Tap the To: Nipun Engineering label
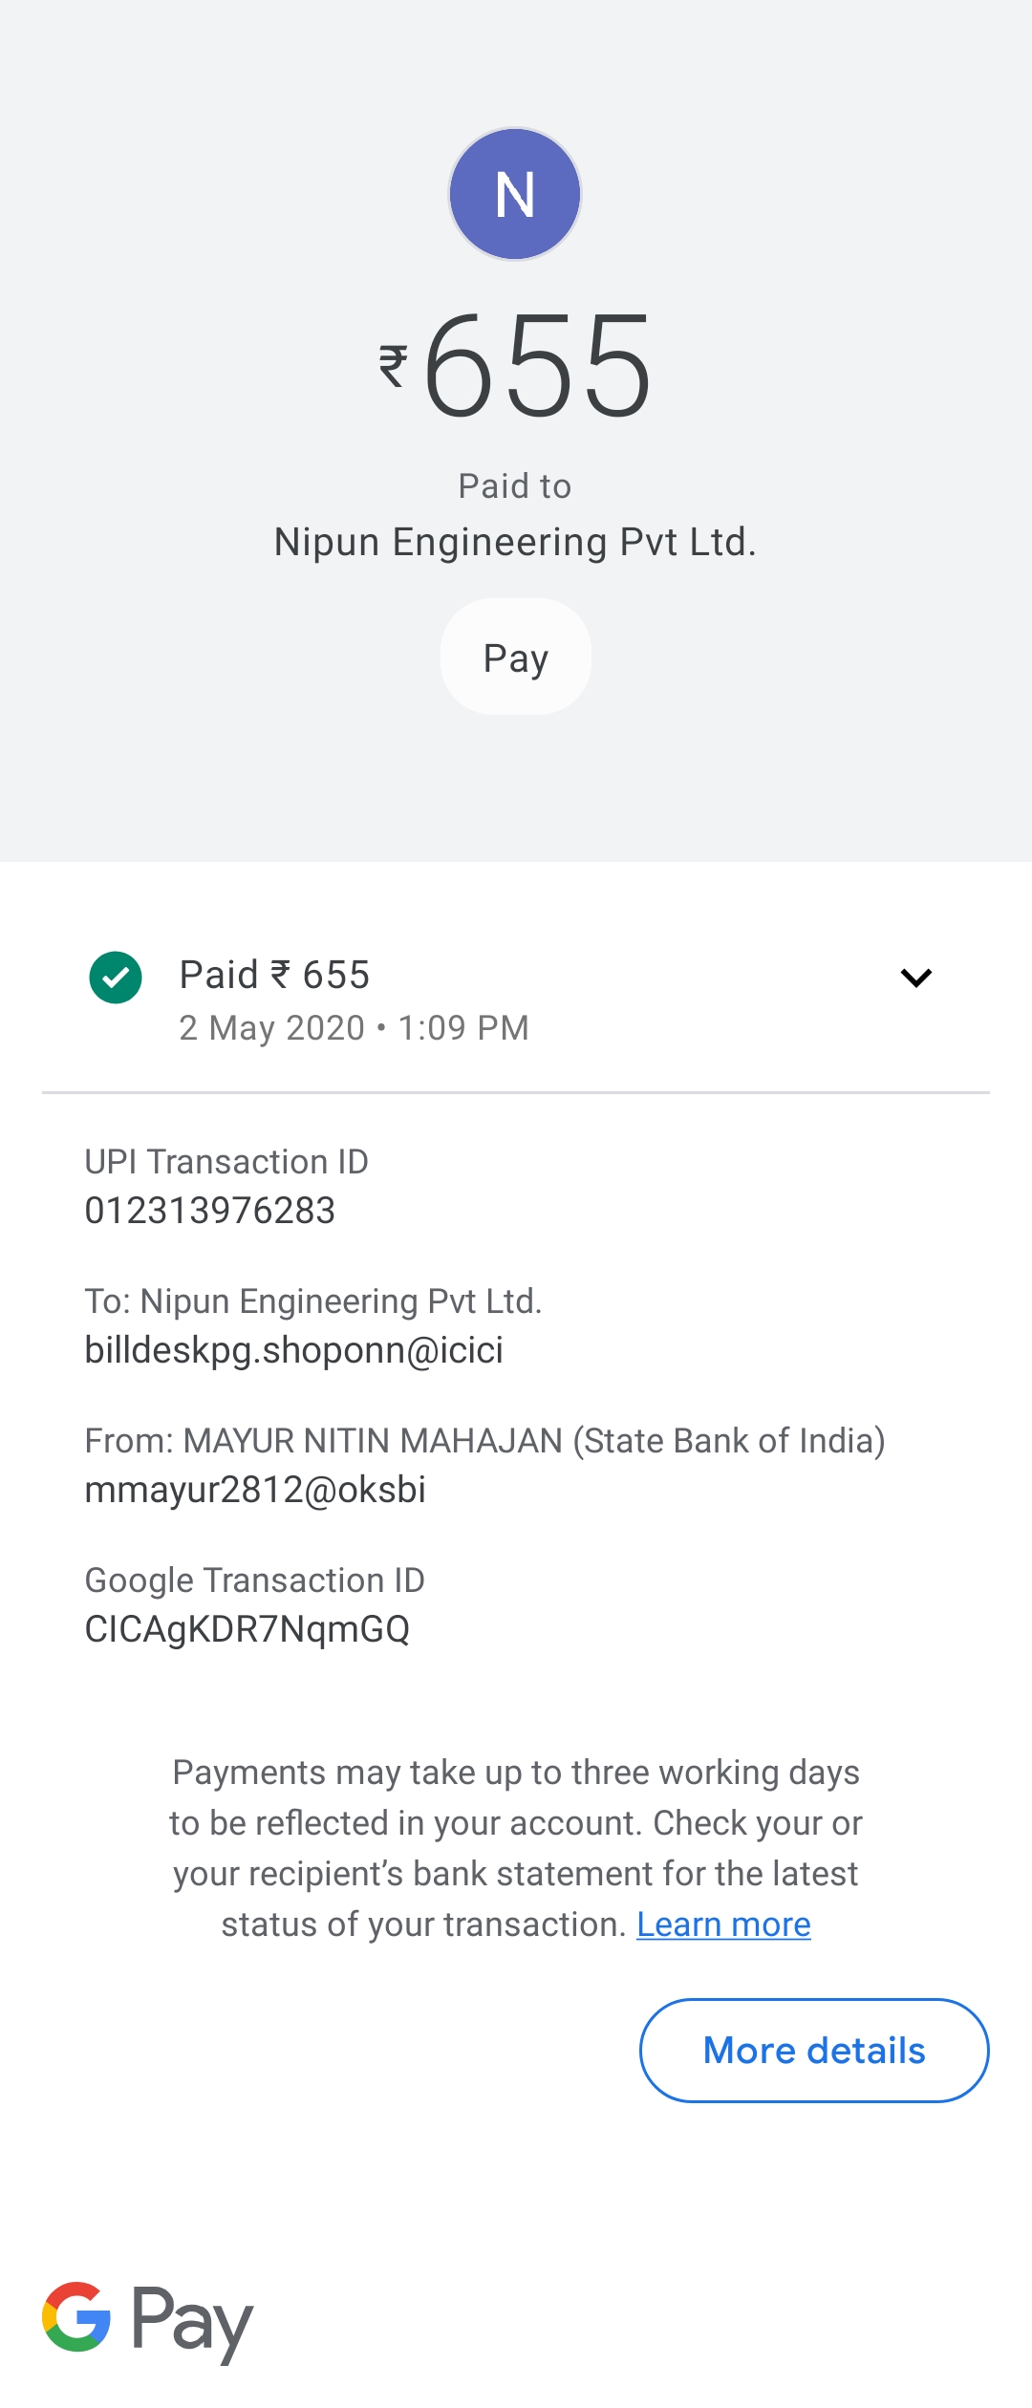 click(x=313, y=1301)
